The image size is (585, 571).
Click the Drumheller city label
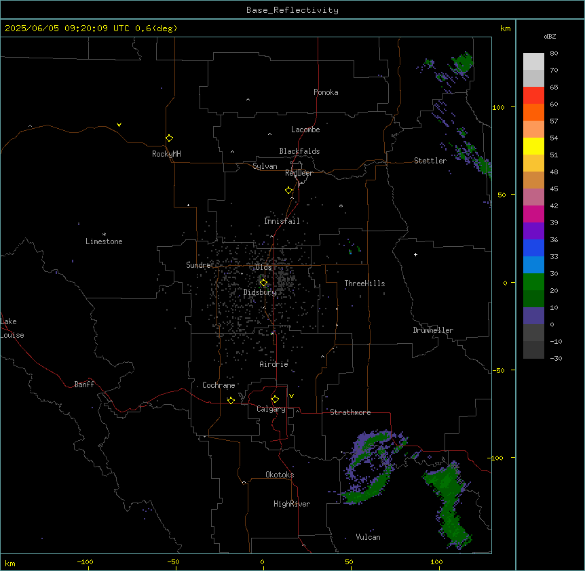(x=433, y=330)
